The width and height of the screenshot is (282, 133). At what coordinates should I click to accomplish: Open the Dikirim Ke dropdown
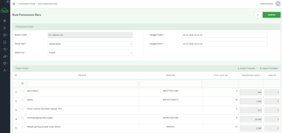coord(90,53)
